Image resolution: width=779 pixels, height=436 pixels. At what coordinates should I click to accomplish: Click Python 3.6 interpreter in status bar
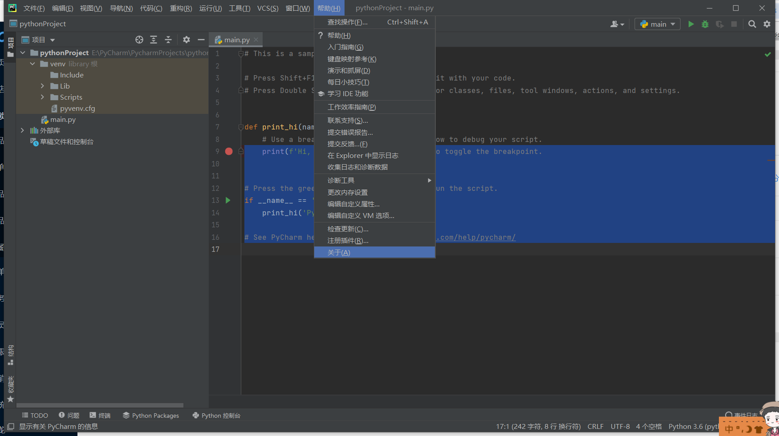[693, 426]
